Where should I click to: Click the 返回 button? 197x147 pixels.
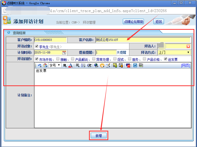click(x=158, y=22)
